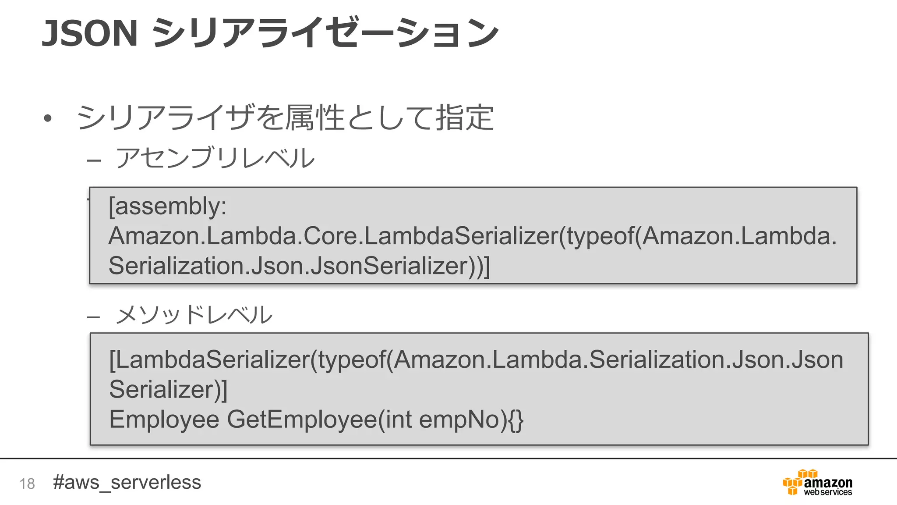
Task: Click the '[LambdaSerializer(typeof' code line
Action: pos(476,359)
